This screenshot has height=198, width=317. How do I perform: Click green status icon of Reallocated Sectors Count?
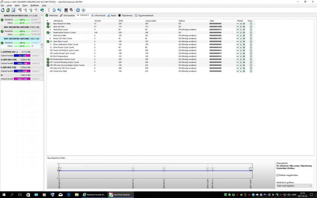coord(48,32)
